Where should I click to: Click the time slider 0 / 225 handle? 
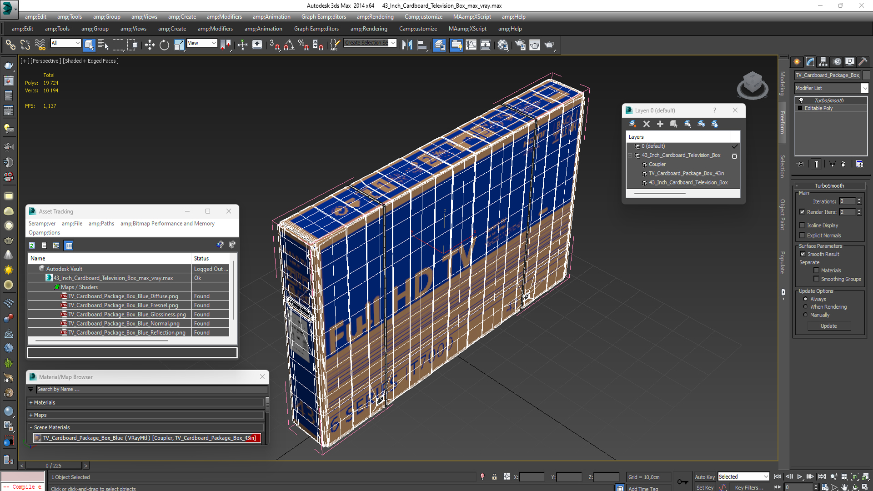54,466
